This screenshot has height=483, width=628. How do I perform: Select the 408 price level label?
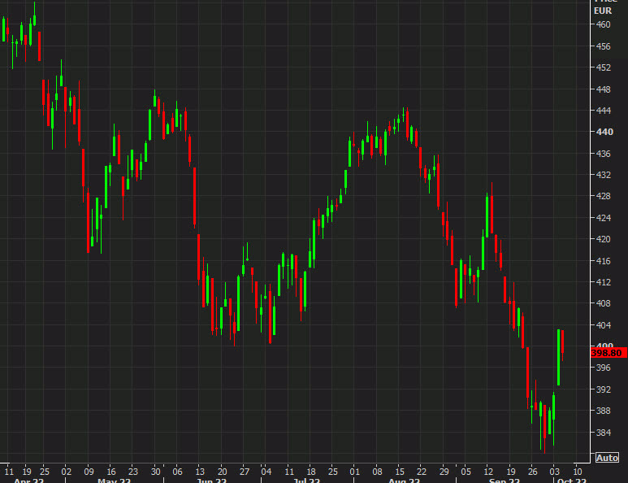coord(603,303)
